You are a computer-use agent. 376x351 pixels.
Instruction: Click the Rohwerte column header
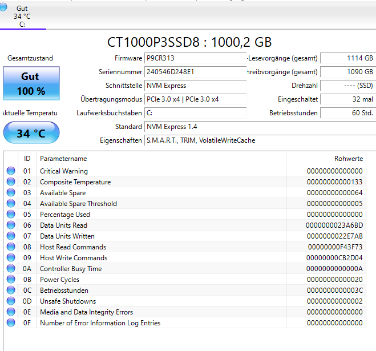326,159
